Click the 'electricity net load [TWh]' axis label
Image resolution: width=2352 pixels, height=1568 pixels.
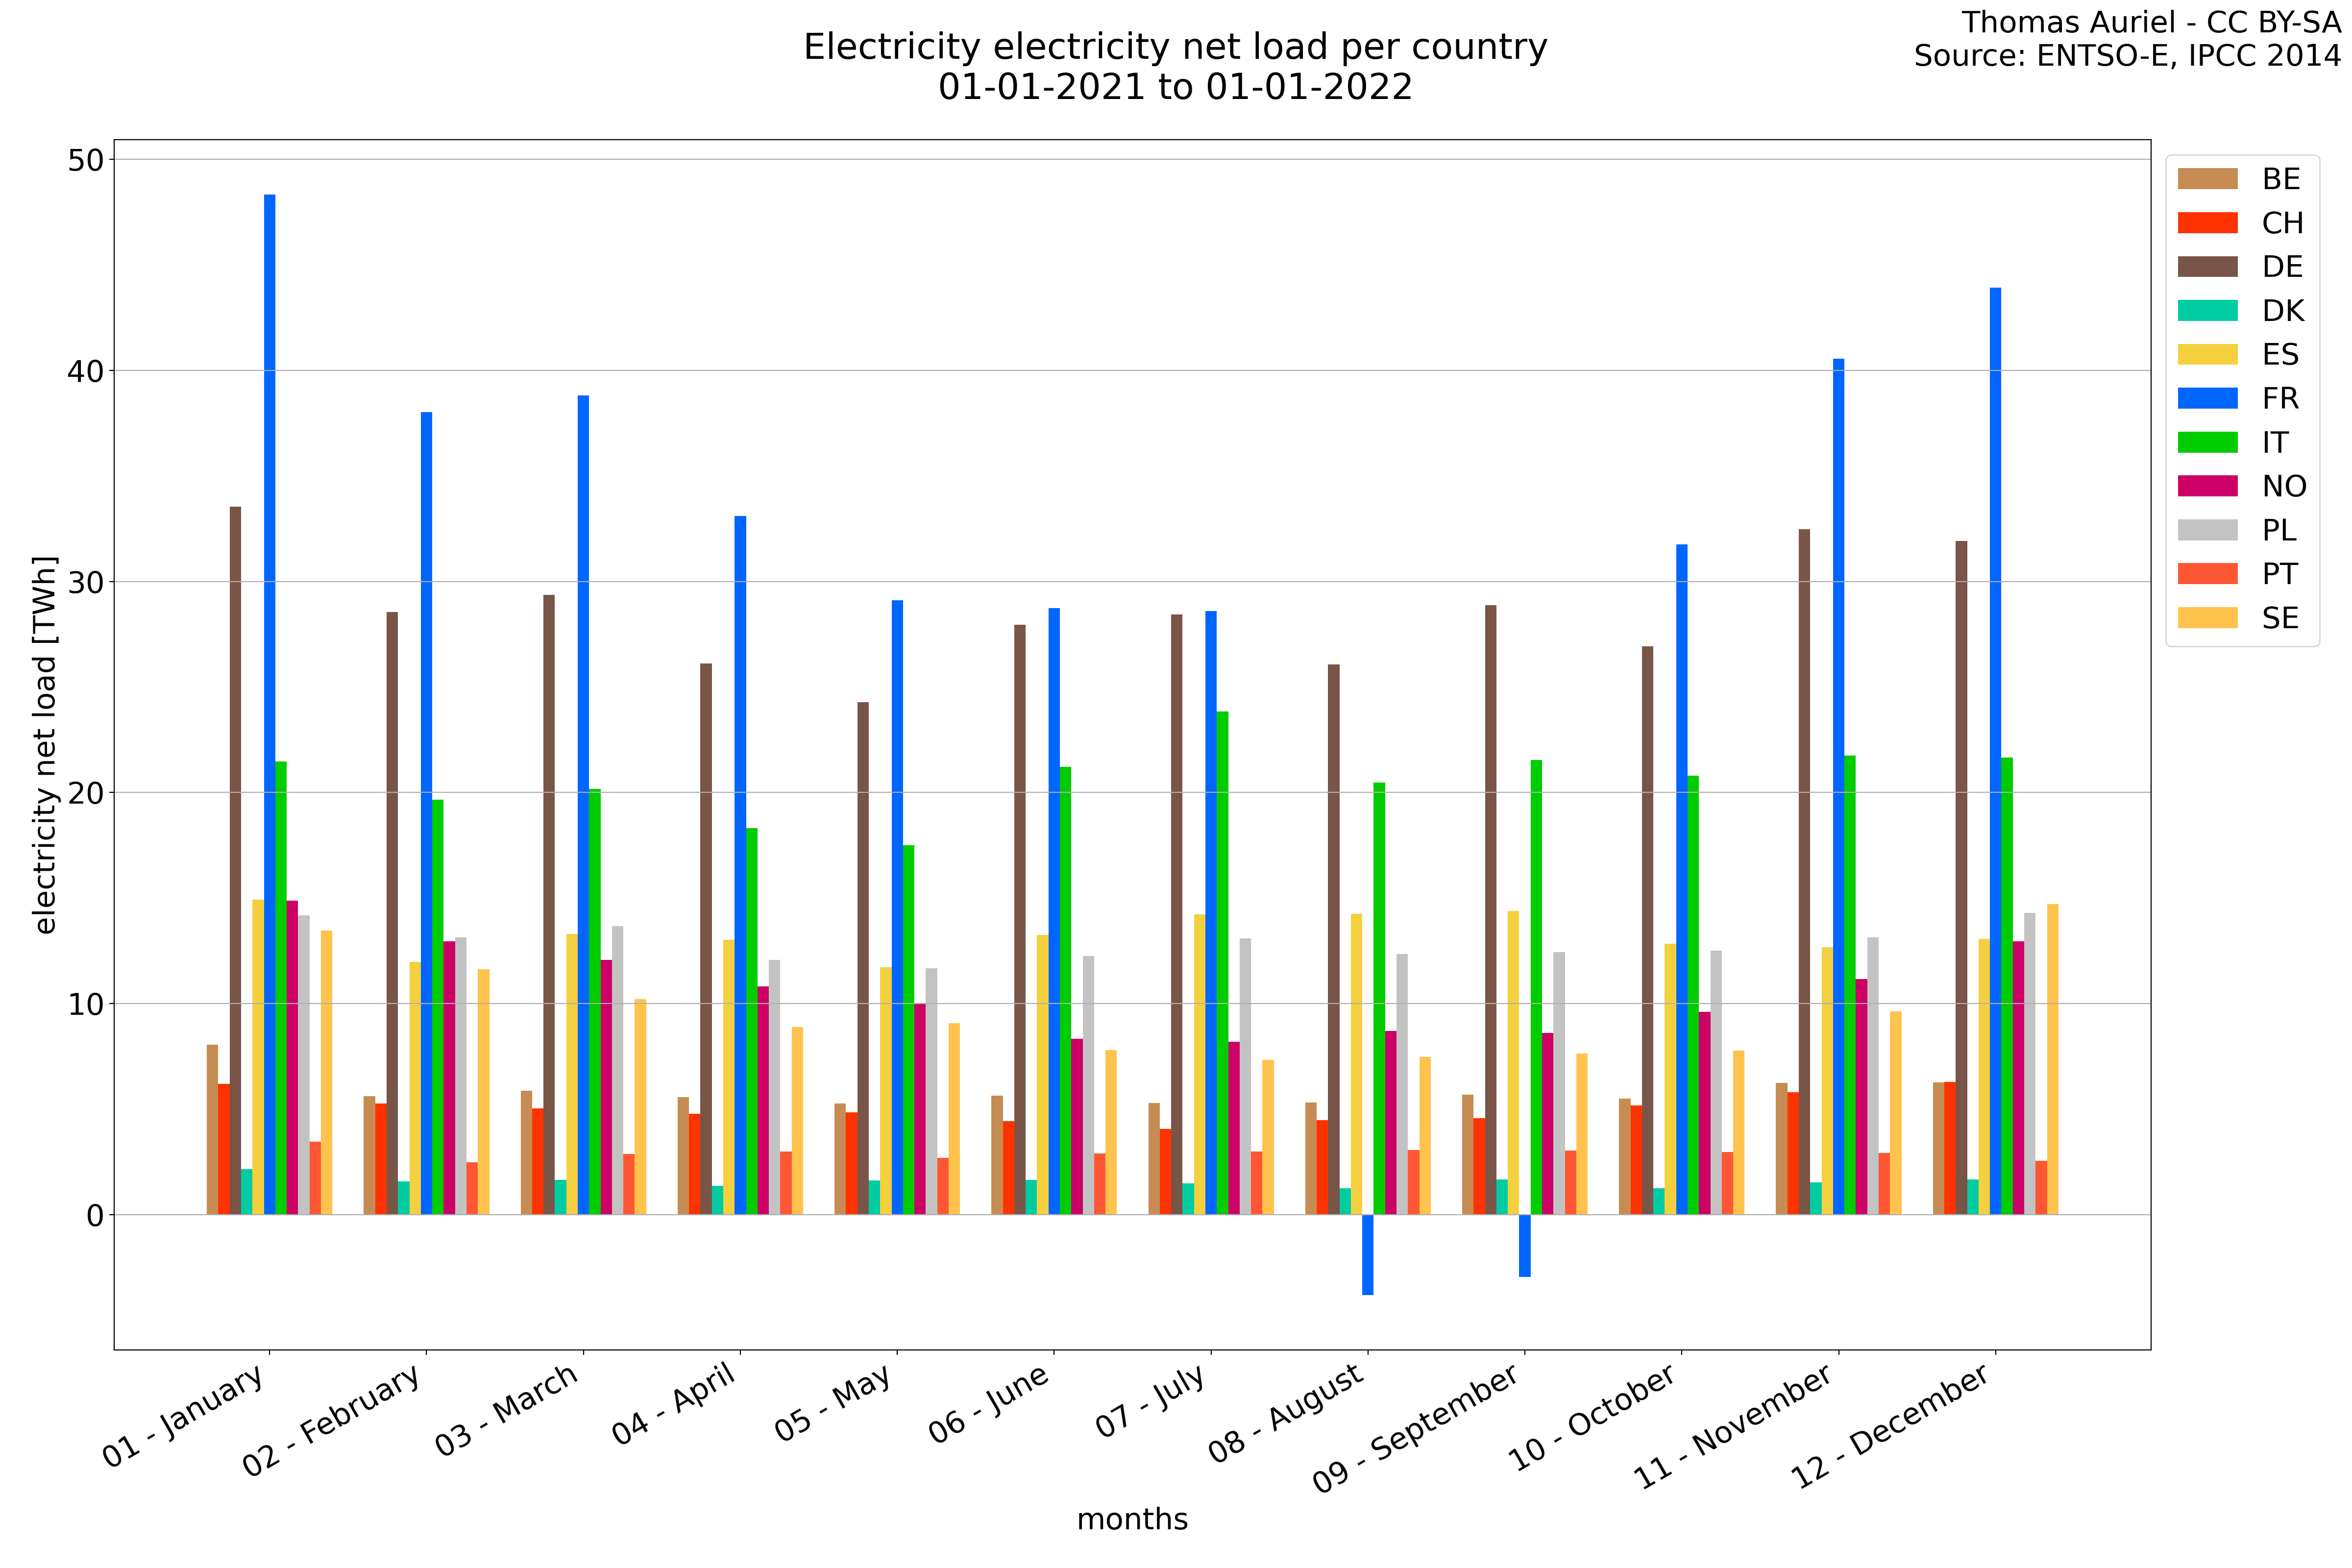click(x=45, y=745)
